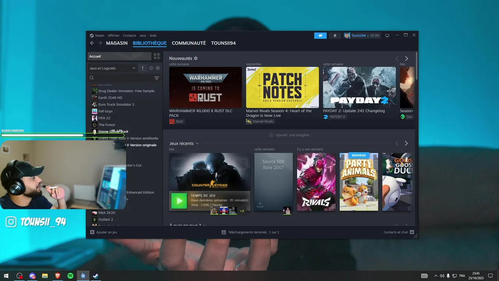Click Ajouter un jeu

(x=104, y=232)
